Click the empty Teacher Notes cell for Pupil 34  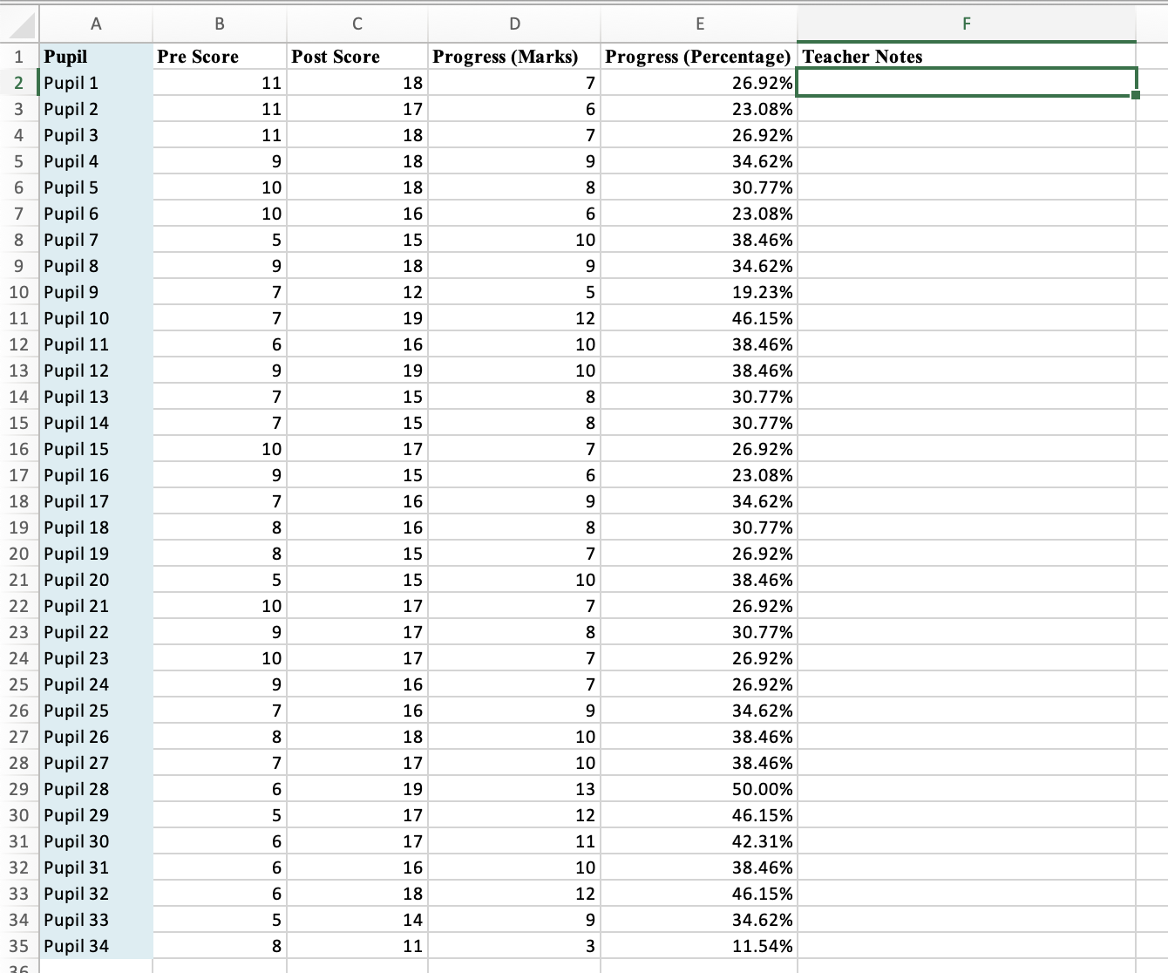coord(966,946)
